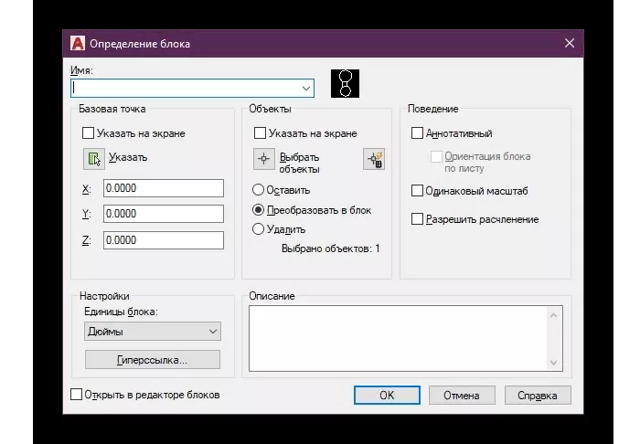Click the Select objects crosshair icon
This screenshot has height=444, width=640.
click(263, 159)
